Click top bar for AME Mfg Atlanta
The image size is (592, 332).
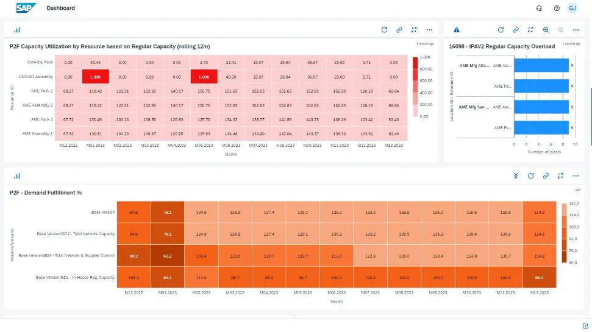(542, 65)
